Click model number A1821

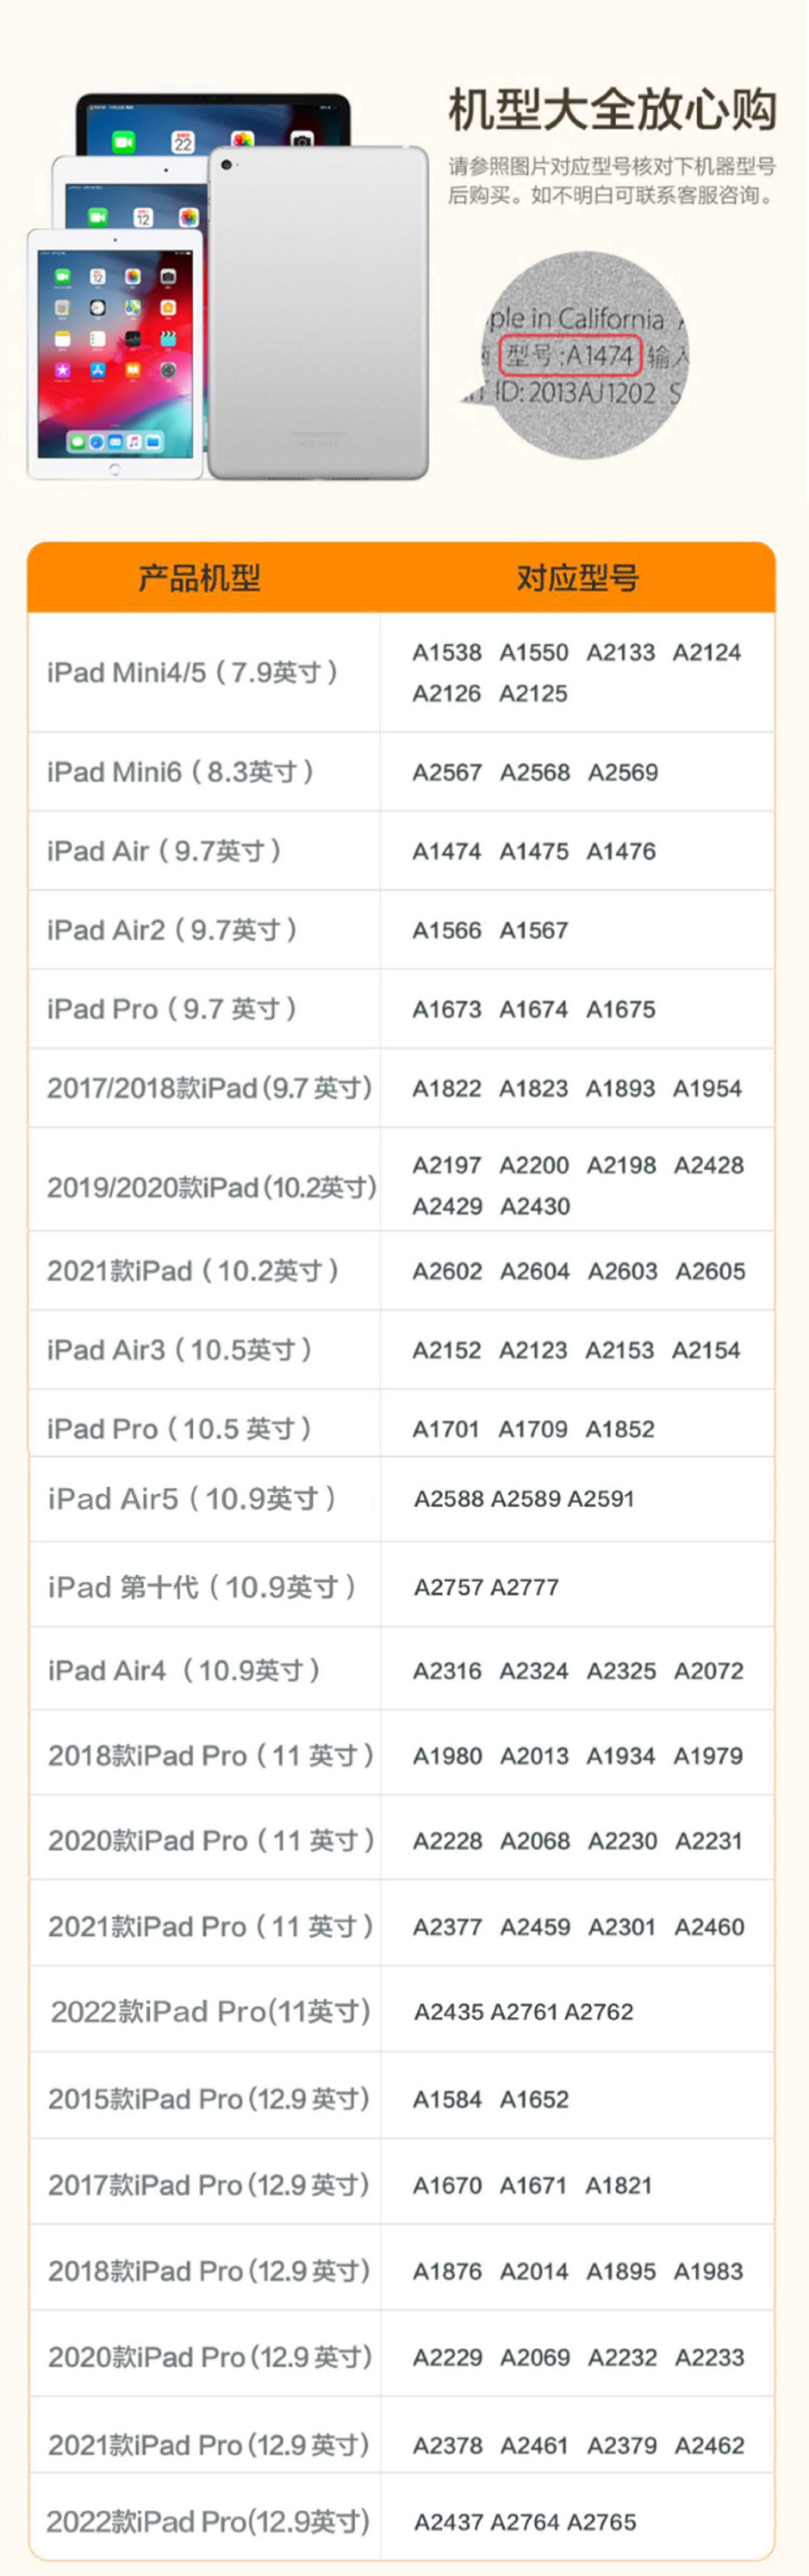click(x=619, y=2185)
